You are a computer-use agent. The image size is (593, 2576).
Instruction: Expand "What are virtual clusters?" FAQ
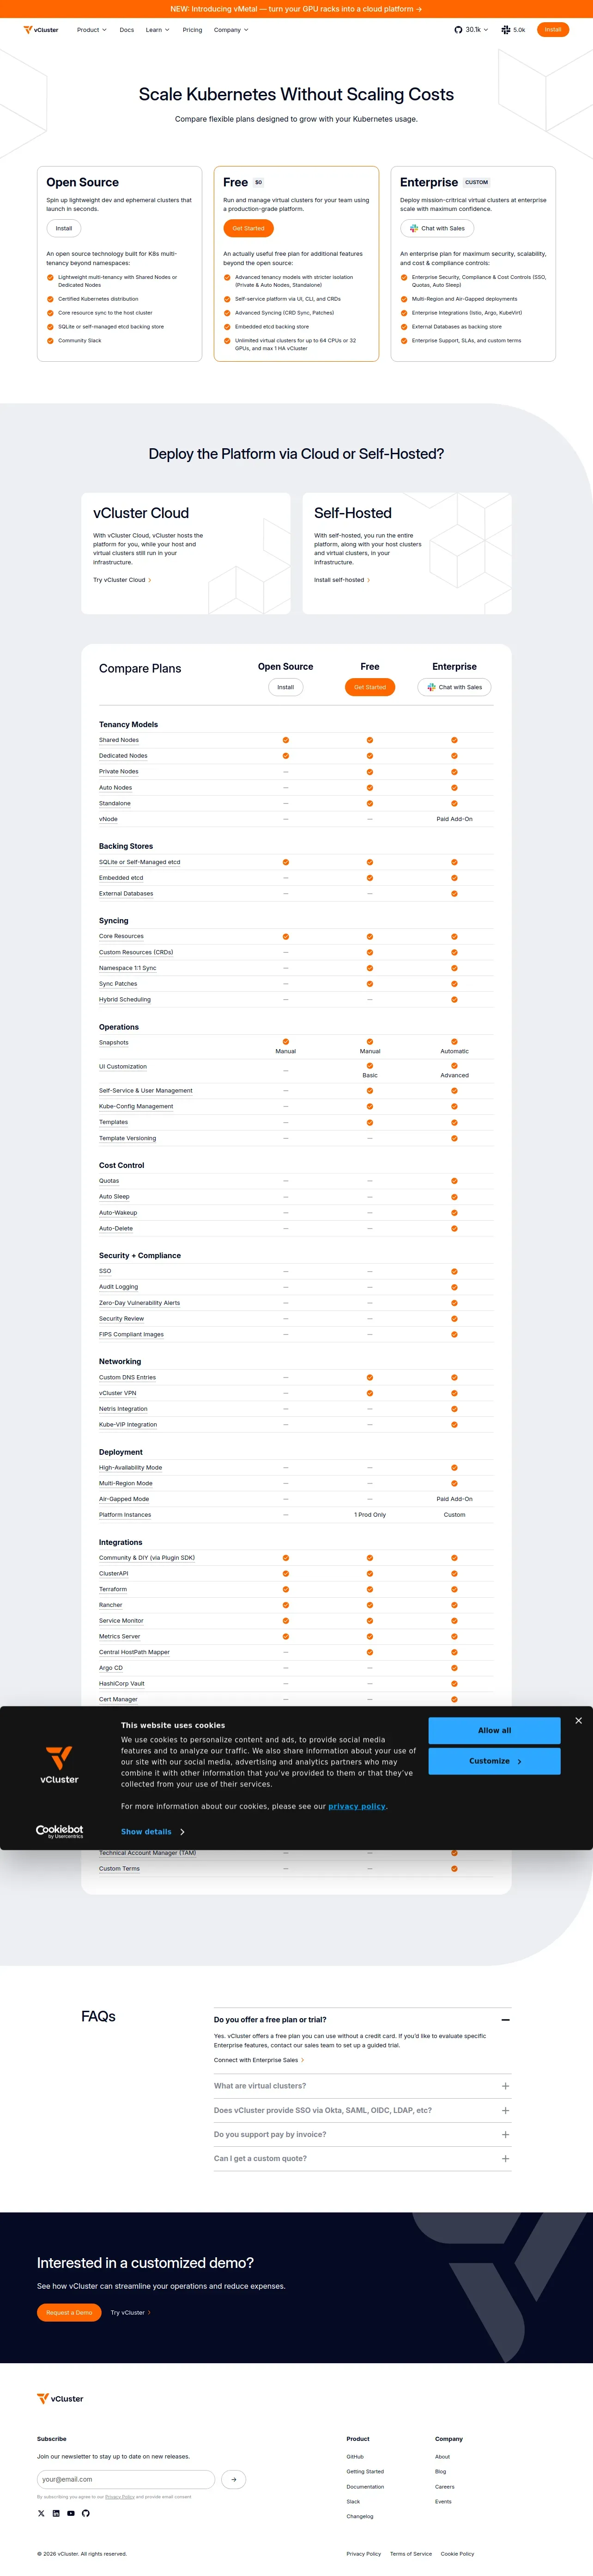point(363,2086)
